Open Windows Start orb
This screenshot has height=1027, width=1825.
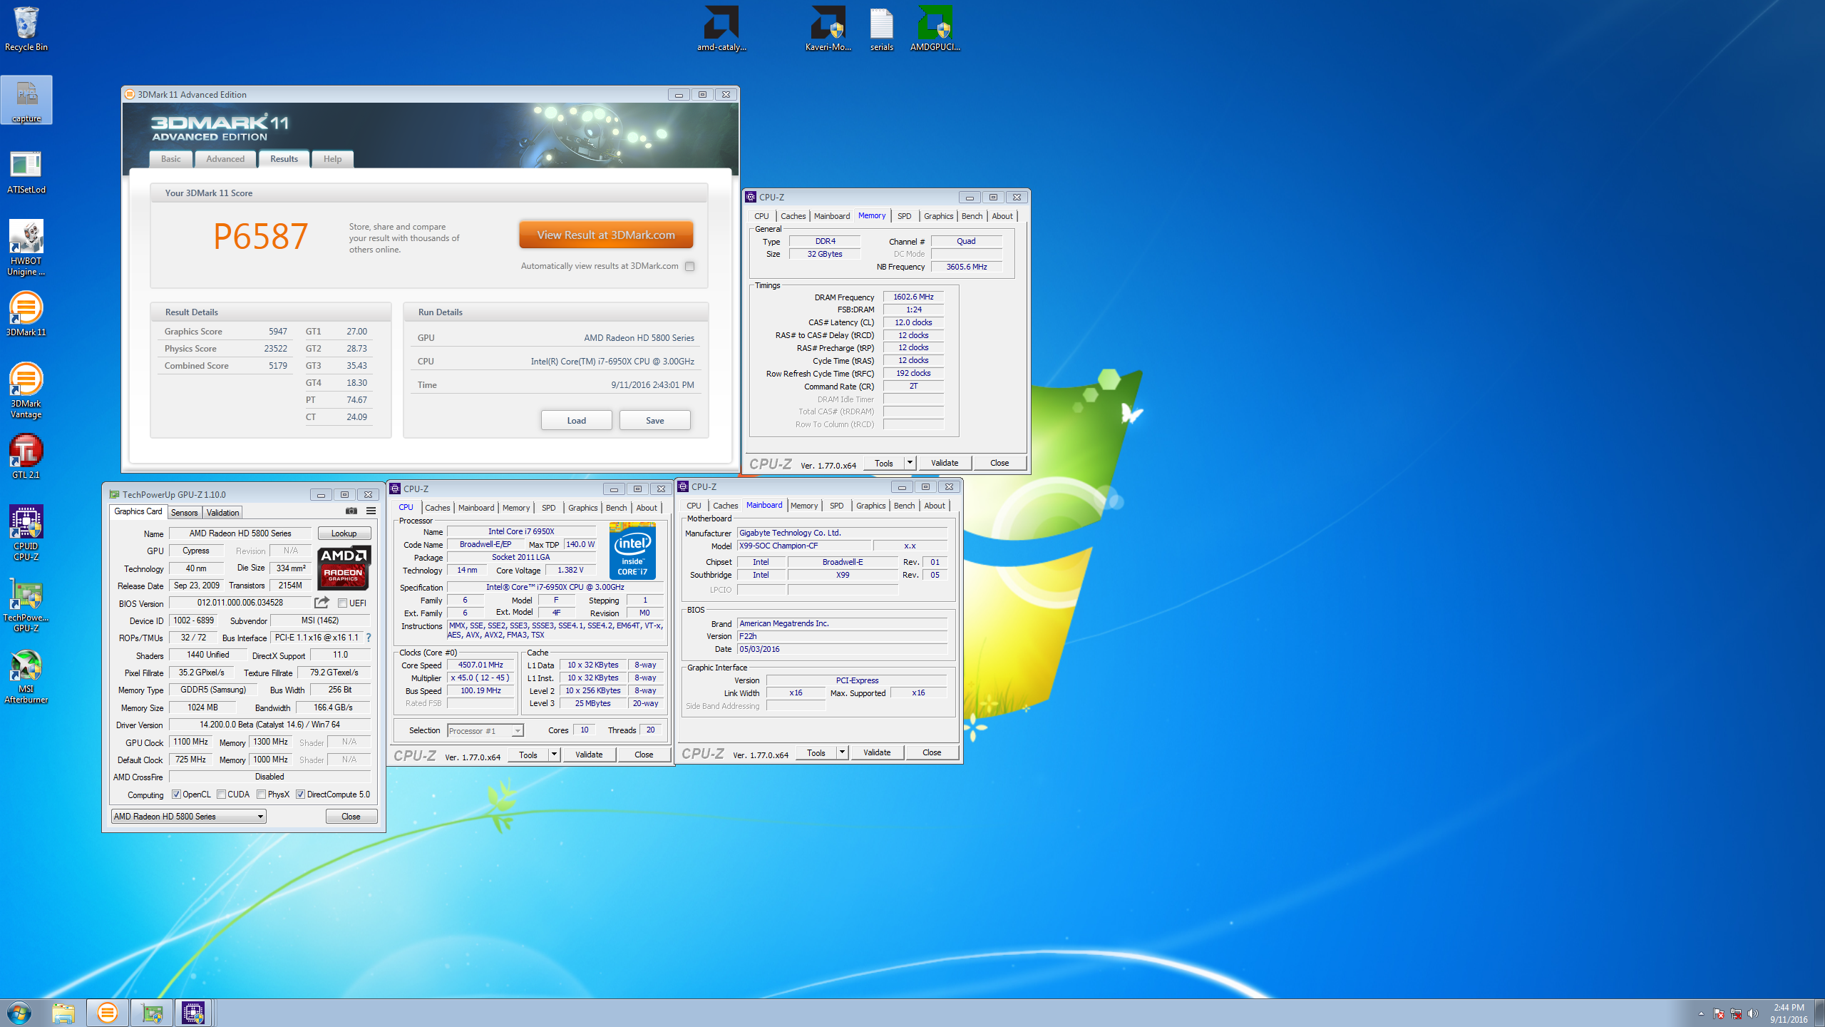(x=19, y=1013)
